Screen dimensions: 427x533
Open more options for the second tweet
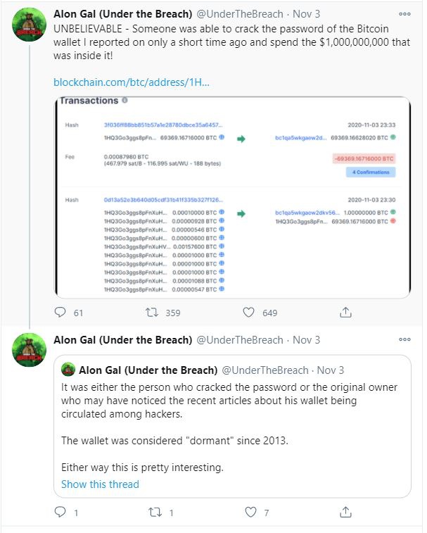pos(404,339)
